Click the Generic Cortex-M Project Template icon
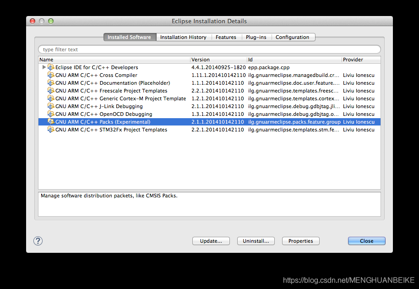This screenshot has width=419, height=289. [51, 98]
